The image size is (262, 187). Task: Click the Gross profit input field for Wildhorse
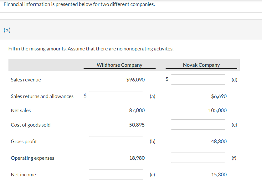(116, 141)
